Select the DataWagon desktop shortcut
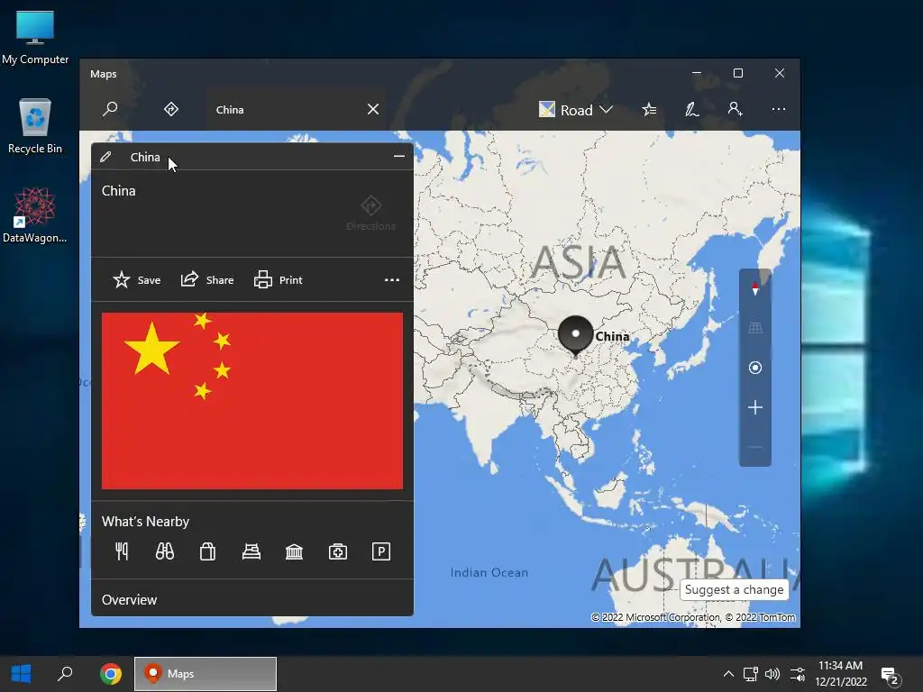This screenshot has height=692, width=923. tap(35, 214)
